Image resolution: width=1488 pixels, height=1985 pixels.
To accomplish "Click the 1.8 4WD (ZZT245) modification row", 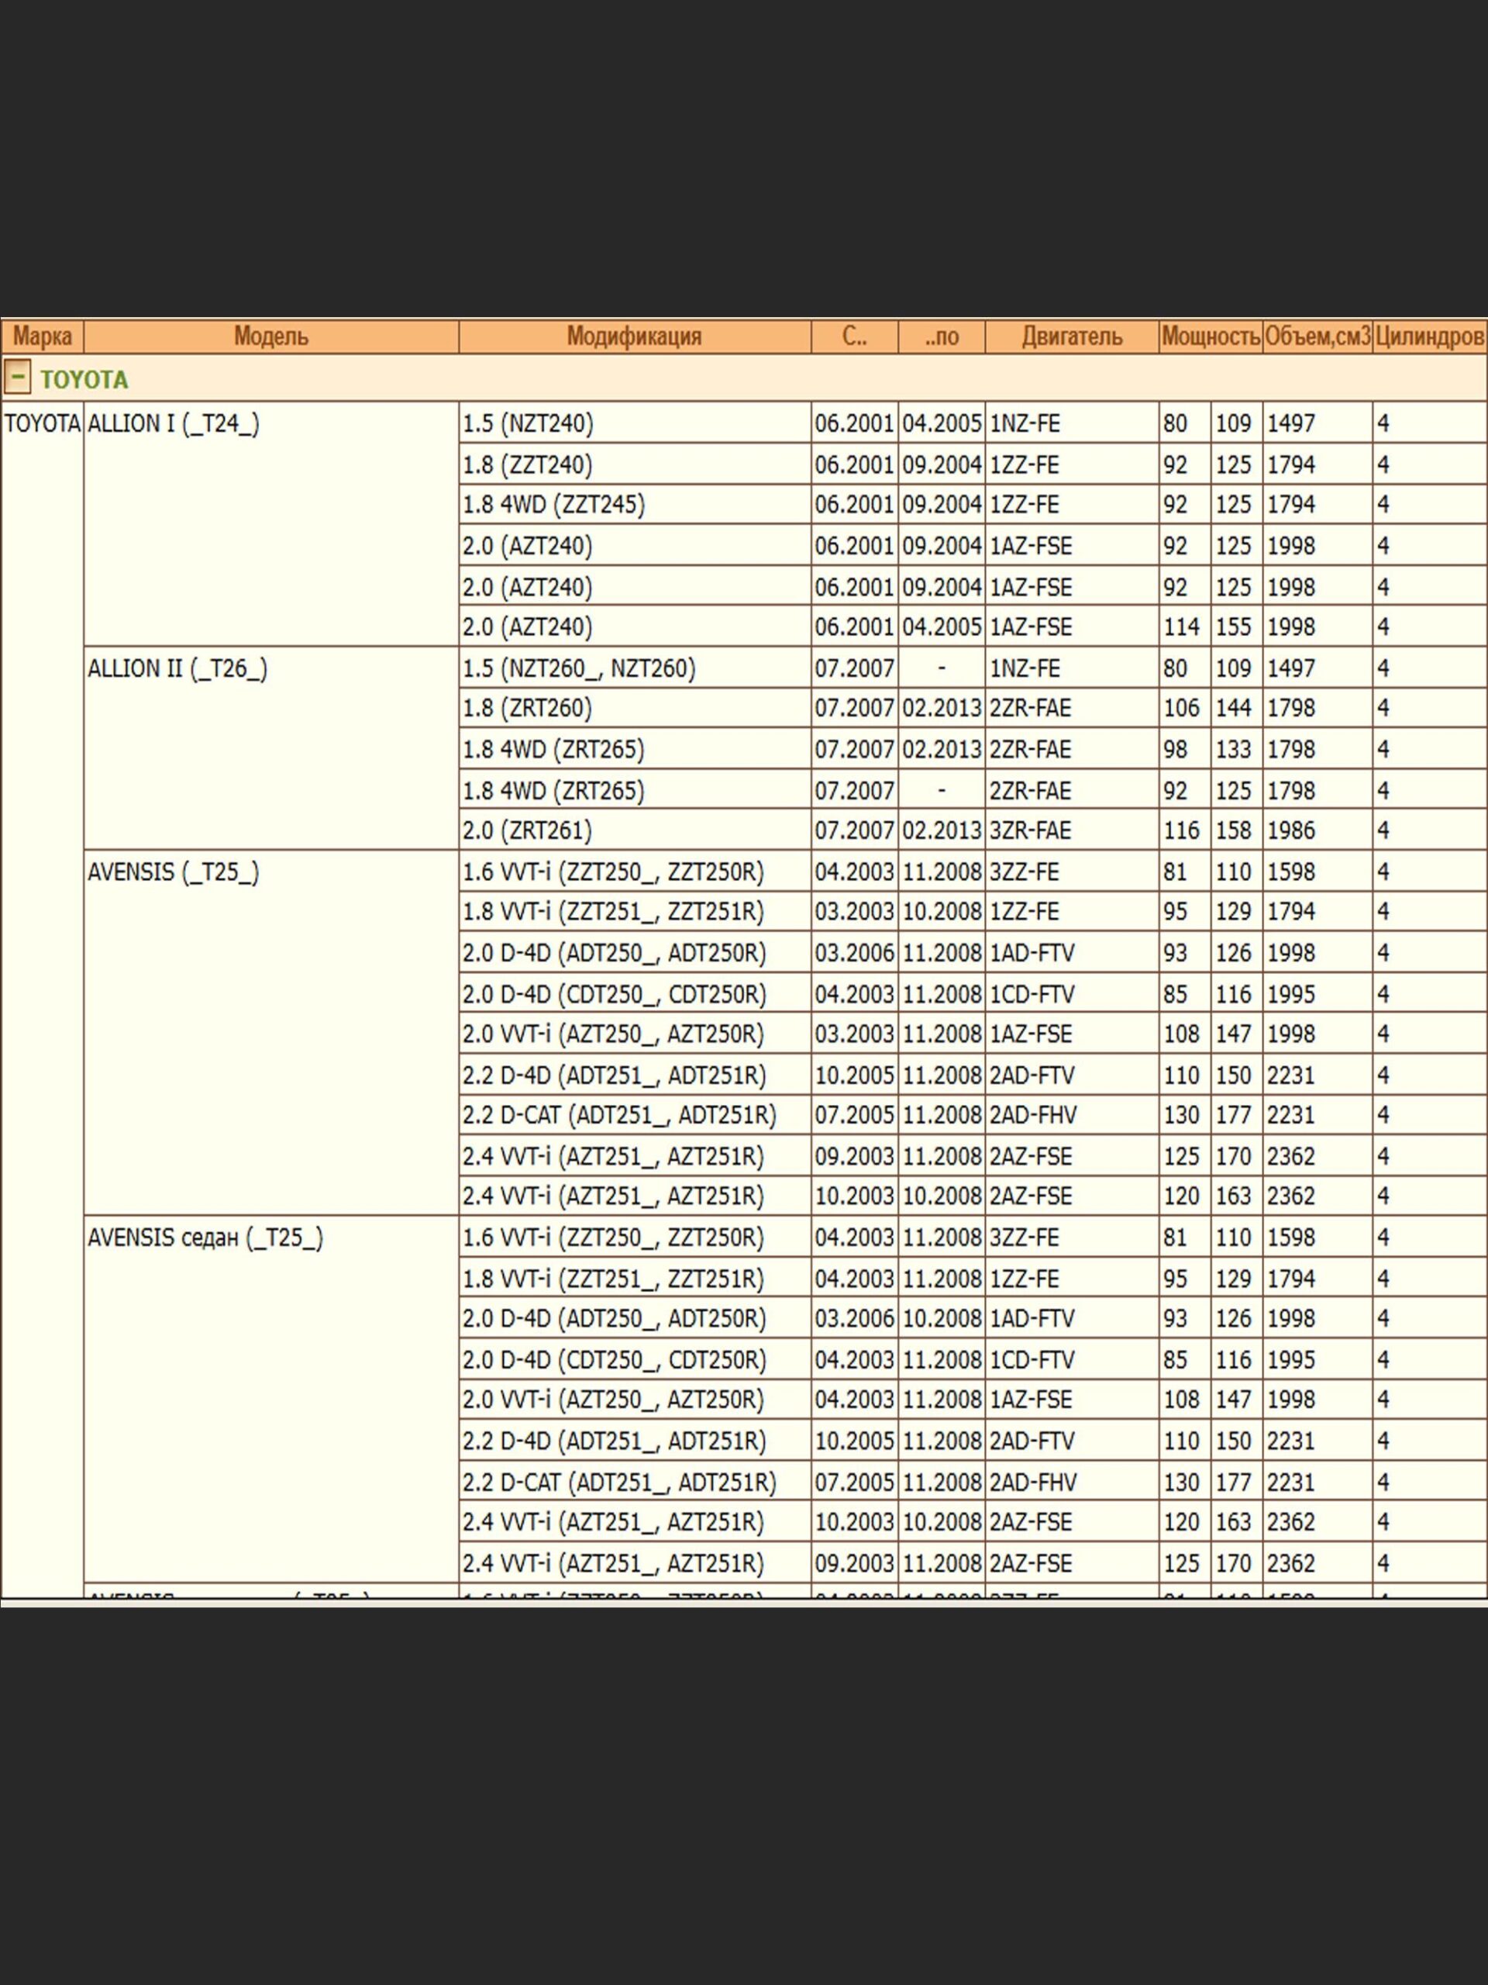I will pos(553,506).
